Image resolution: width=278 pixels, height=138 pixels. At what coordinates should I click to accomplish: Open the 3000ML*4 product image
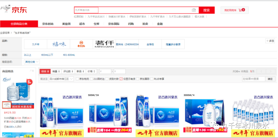tap(205, 113)
